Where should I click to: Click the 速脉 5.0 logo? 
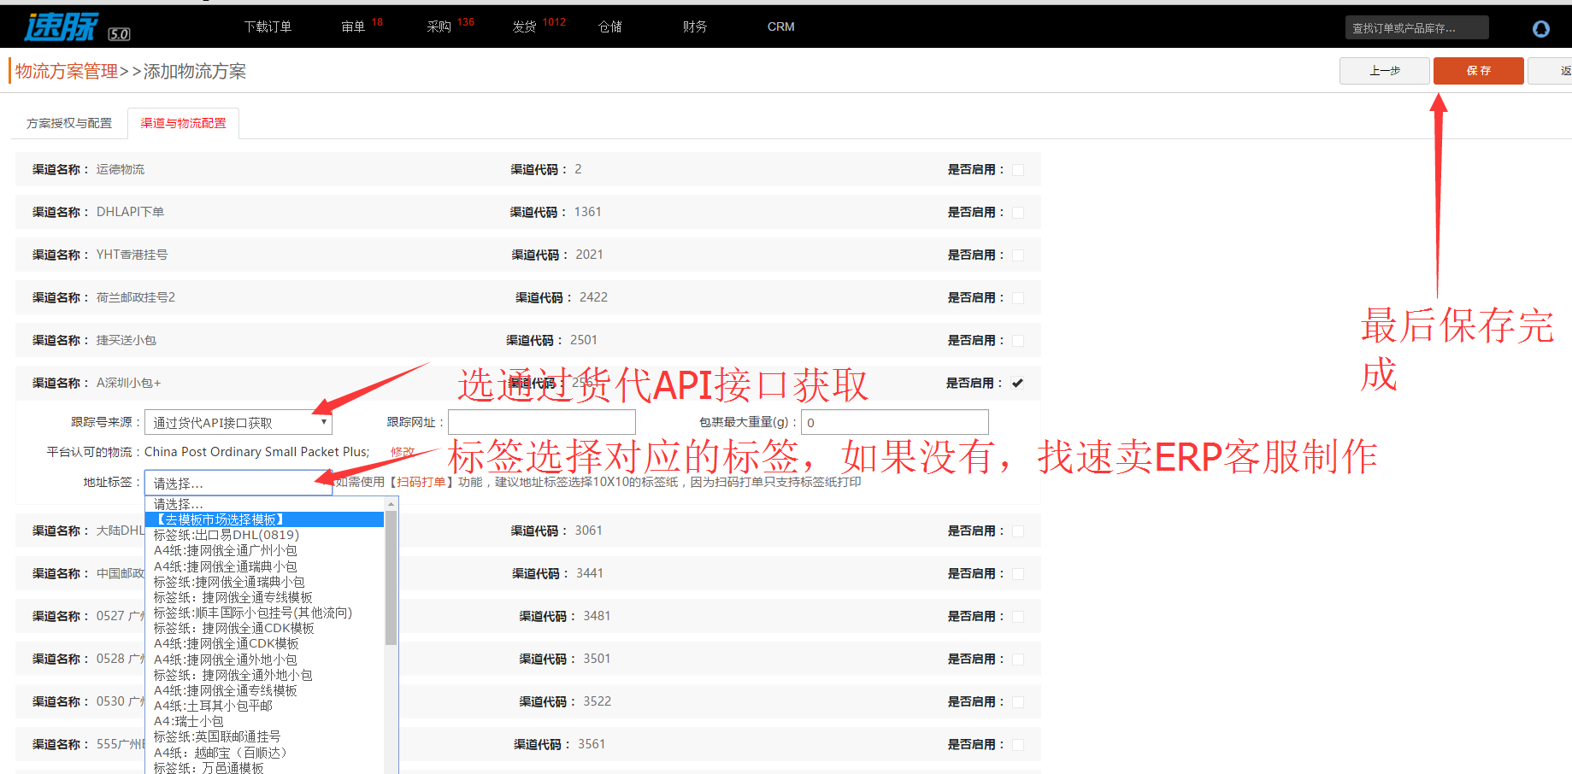tap(77, 27)
